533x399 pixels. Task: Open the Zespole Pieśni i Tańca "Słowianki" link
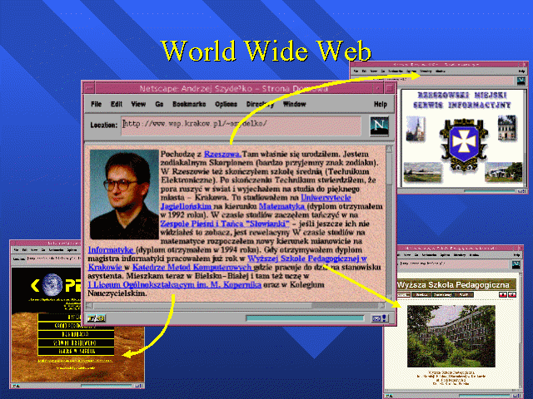point(225,224)
